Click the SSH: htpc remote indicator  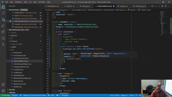click(6, 95)
